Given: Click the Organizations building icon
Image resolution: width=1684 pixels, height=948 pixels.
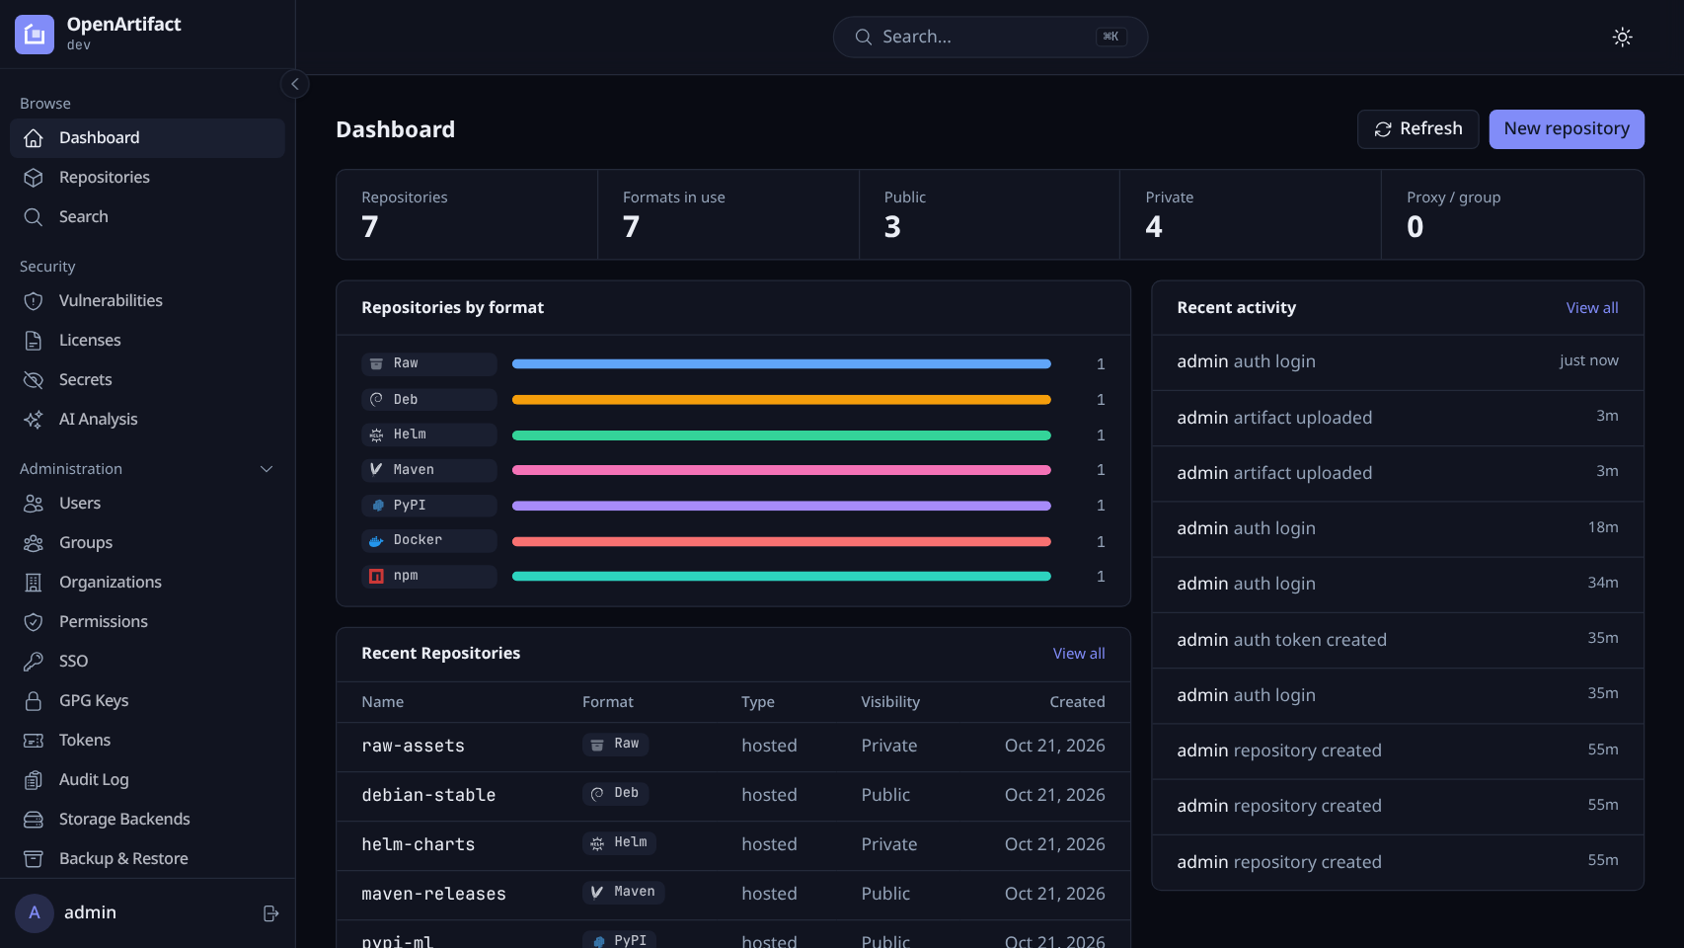Looking at the screenshot, I should tap(34, 583).
